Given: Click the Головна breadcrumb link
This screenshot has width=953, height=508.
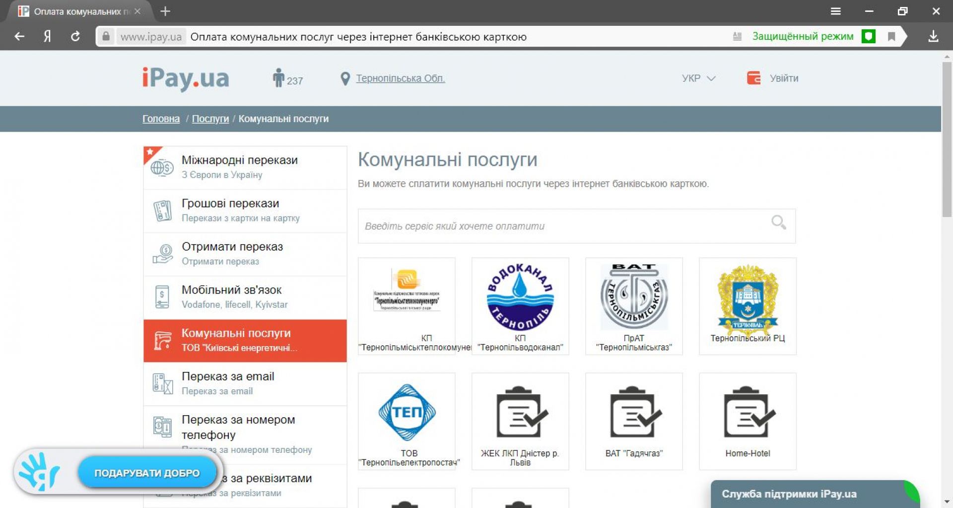Looking at the screenshot, I should click(161, 119).
